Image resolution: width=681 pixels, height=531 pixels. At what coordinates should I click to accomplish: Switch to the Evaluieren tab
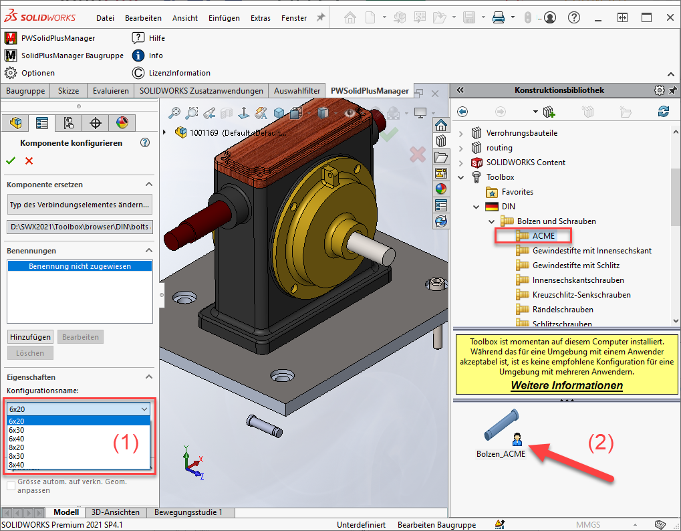(x=110, y=91)
